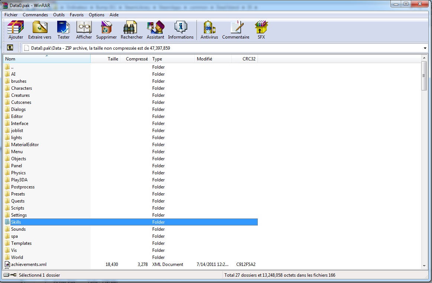The height and width of the screenshot is (283, 432).
Task: Click the AI folder icon
Action: [x=7, y=74]
